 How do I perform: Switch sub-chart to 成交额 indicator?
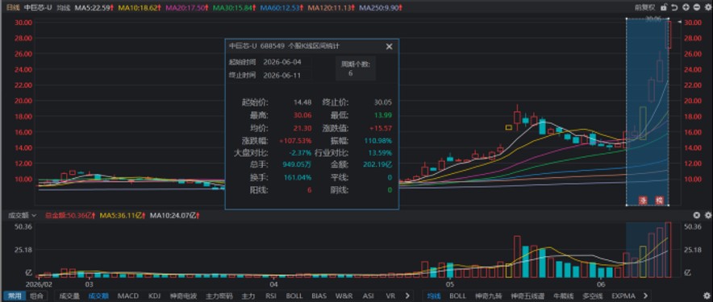point(98,296)
